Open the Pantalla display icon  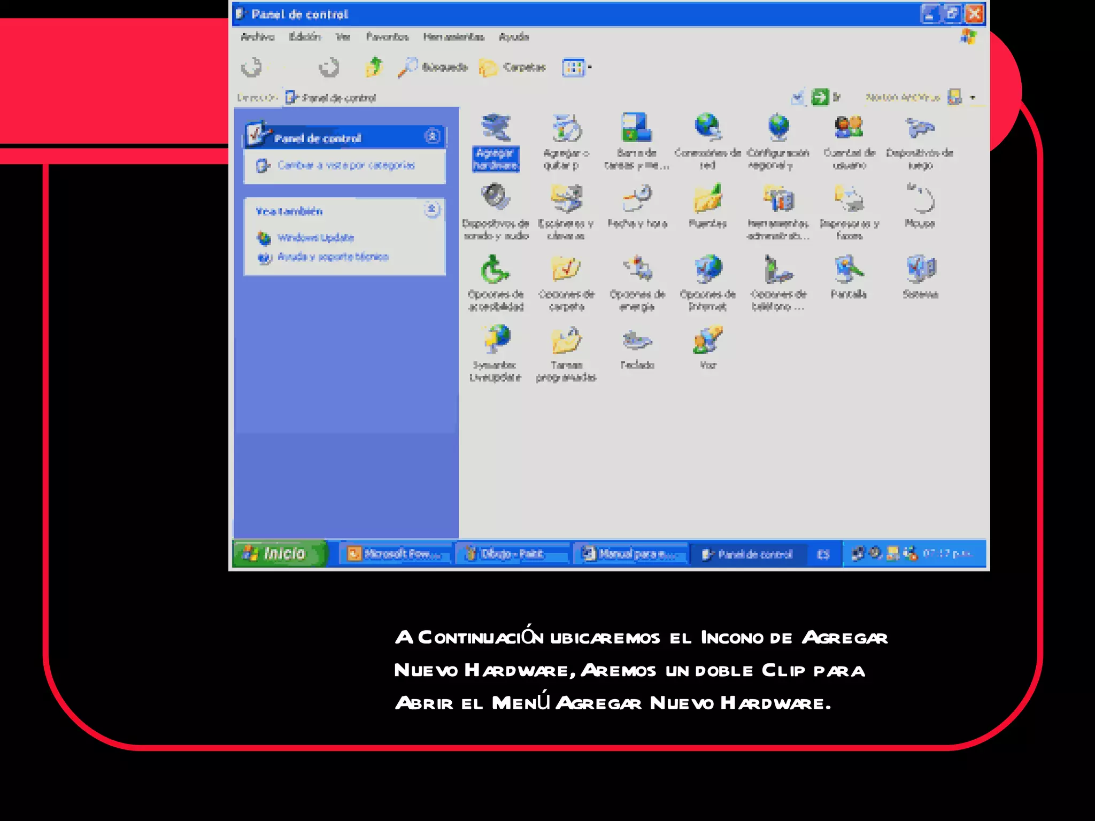(849, 277)
